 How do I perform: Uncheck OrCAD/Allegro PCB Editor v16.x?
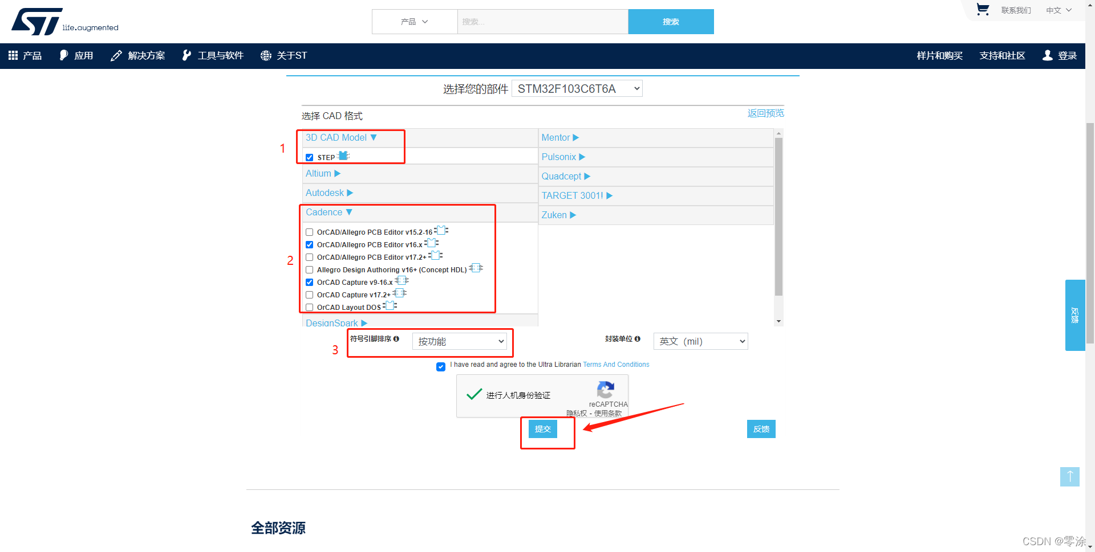(x=309, y=245)
